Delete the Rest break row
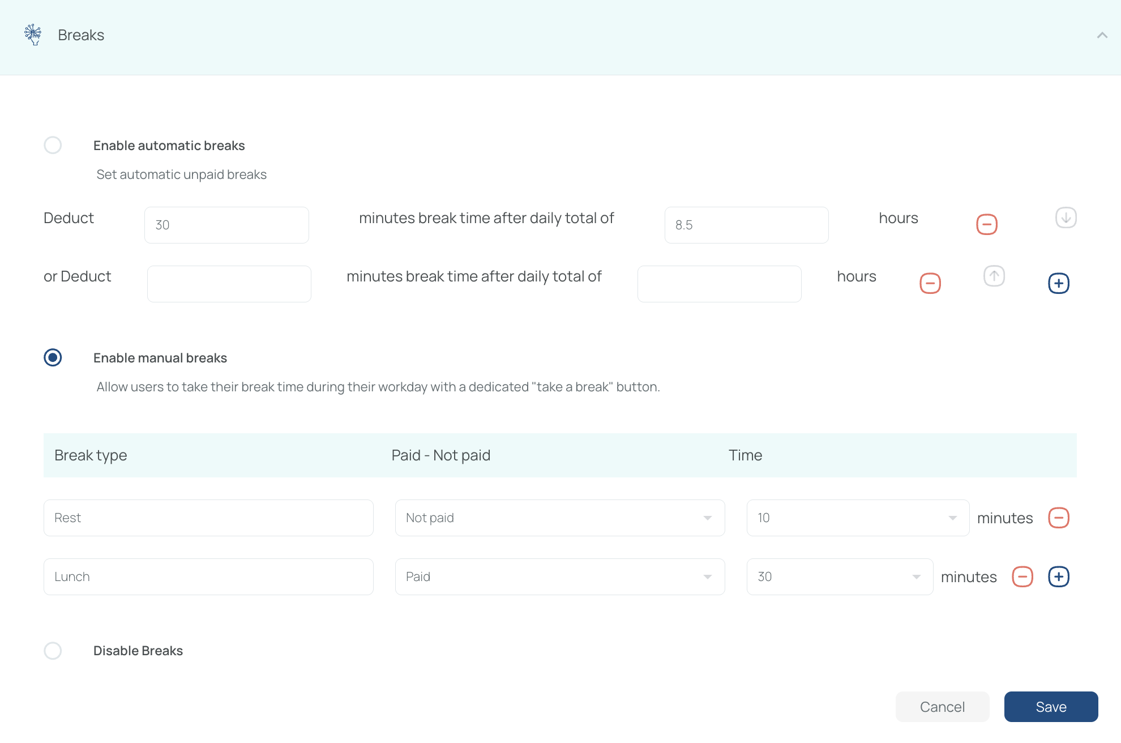Screen dimensions: 1121x743 (1058, 518)
